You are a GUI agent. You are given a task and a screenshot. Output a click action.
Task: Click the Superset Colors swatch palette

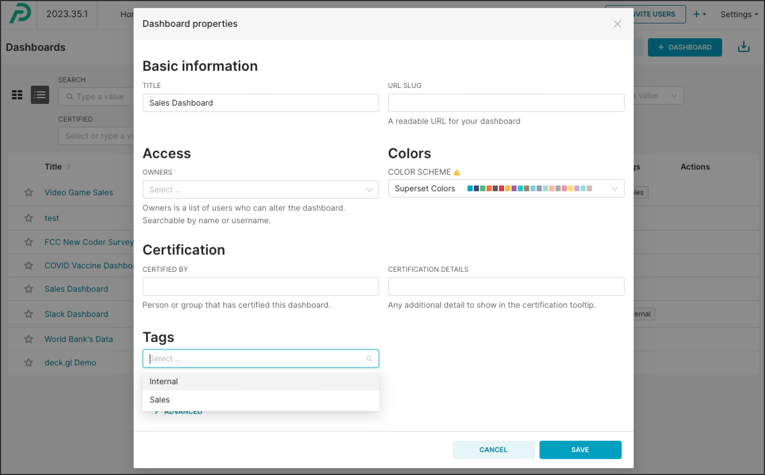click(529, 189)
